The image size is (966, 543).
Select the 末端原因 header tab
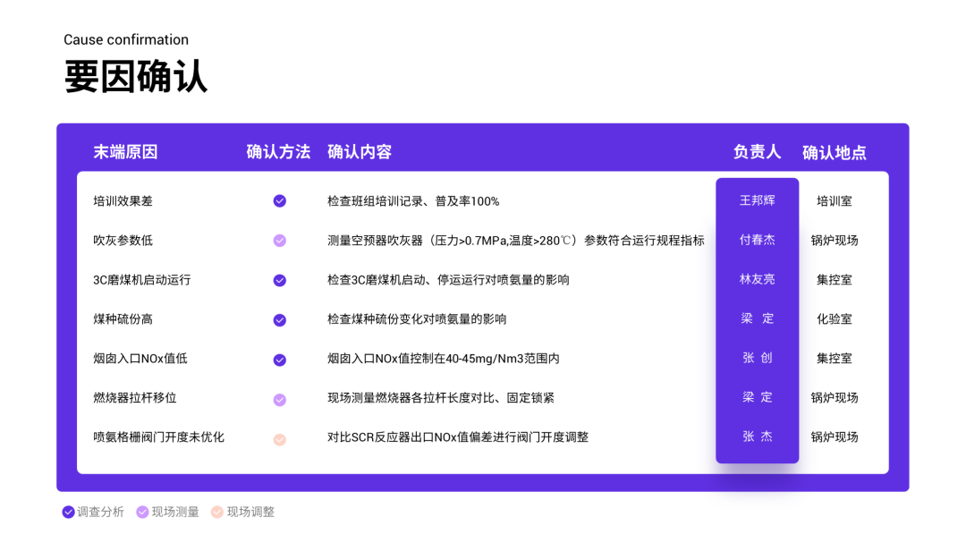pyautogui.click(x=125, y=151)
